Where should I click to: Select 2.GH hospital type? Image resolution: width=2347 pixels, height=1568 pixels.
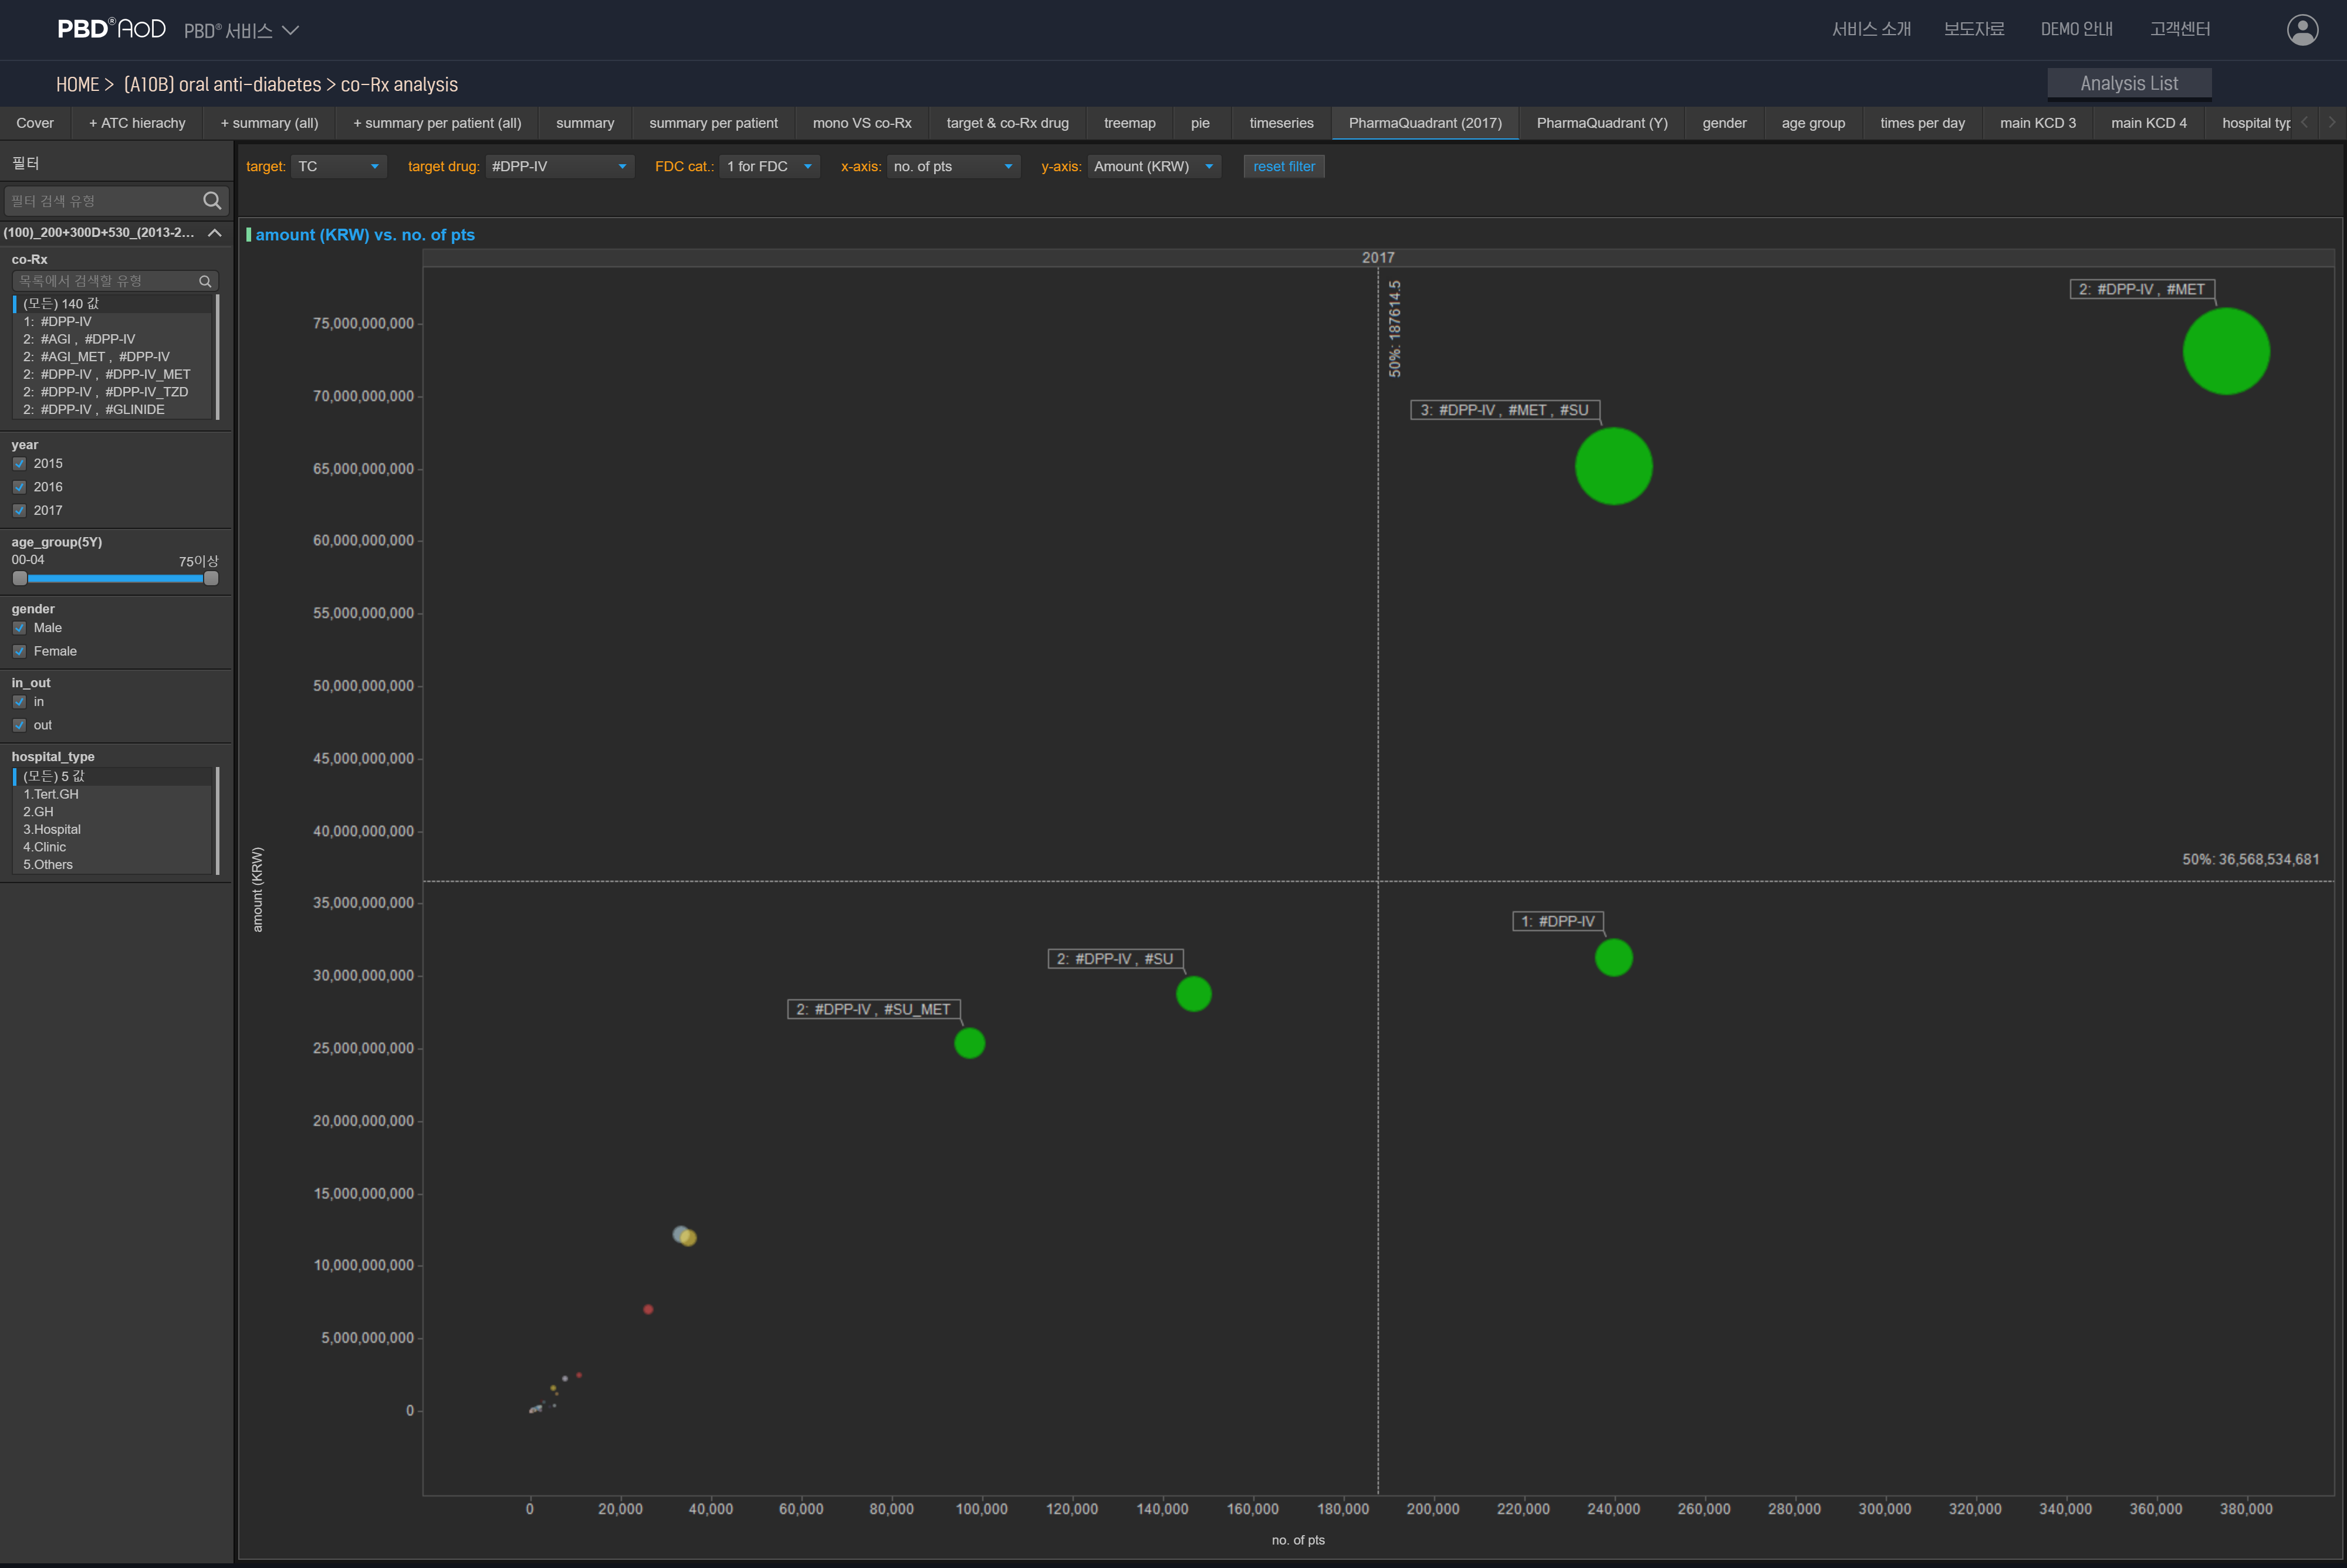point(113,812)
